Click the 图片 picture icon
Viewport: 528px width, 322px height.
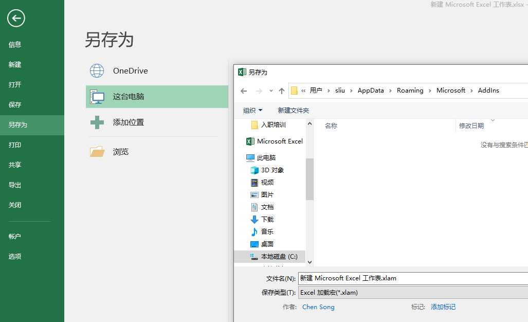tap(254, 194)
